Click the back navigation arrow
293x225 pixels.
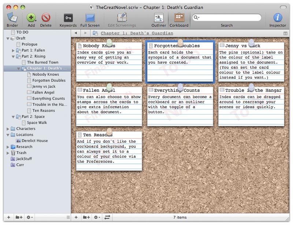[76, 33]
